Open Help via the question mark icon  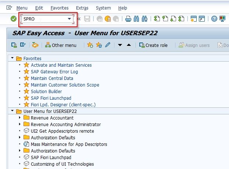tap(214, 19)
